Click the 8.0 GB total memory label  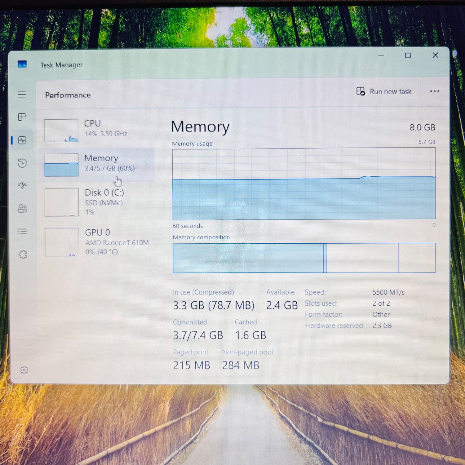pyautogui.click(x=422, y=127)
